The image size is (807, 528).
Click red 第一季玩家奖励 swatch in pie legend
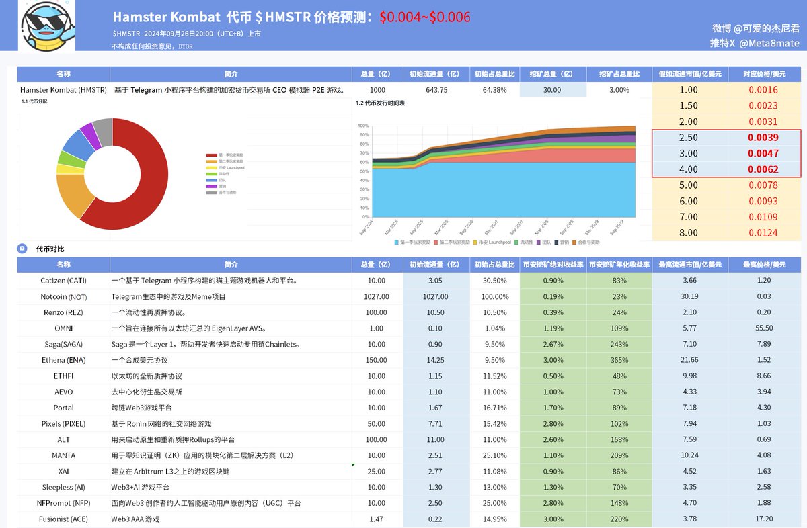click(x=211, y=155)
